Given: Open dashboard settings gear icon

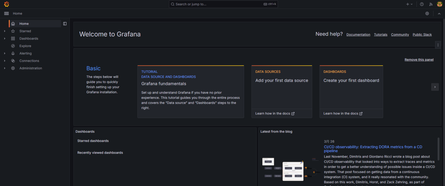Looking at the screenshot, I should coord(427,13).
